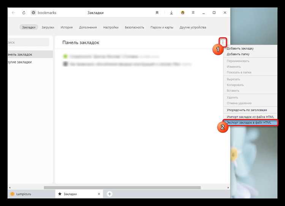Open the Другие устройства tab

(193, 27)
